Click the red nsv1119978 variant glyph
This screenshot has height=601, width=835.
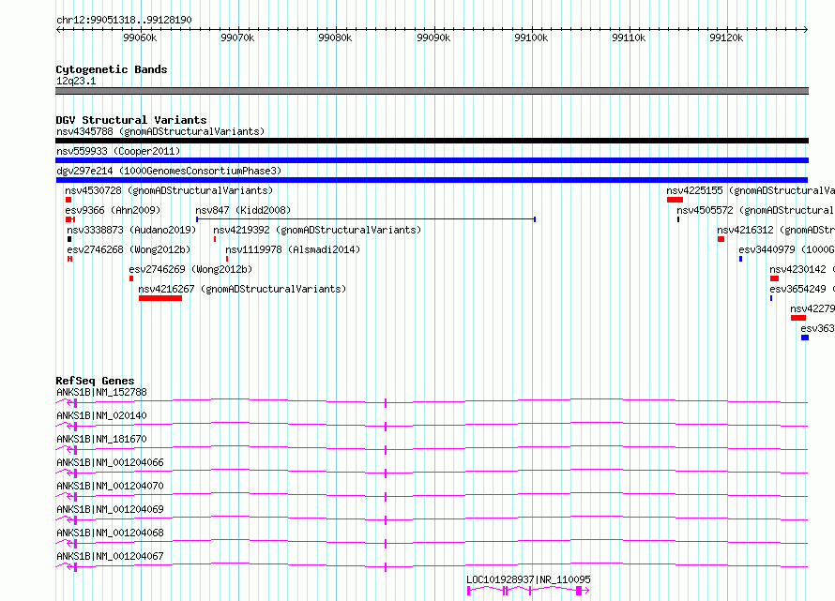click(227, 259)
